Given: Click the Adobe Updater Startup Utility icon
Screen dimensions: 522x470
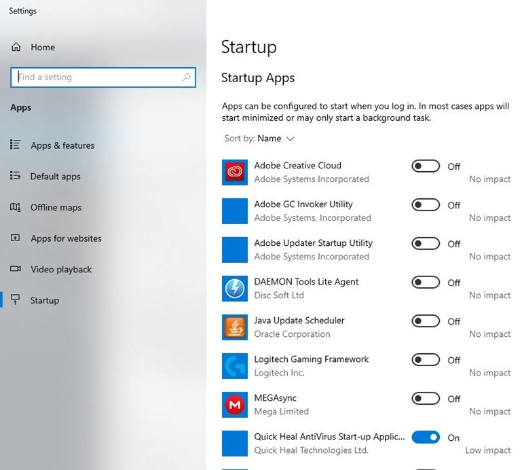Looking at the screenshot, I should click(x=235, y=250).
